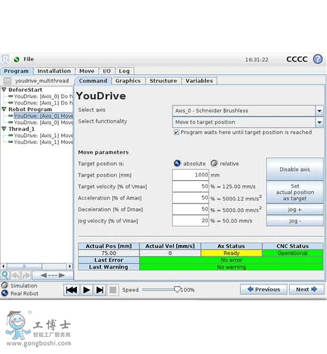
Task: Click the Disable axis button
Action: pyautogui.click(x=294, y=169)
